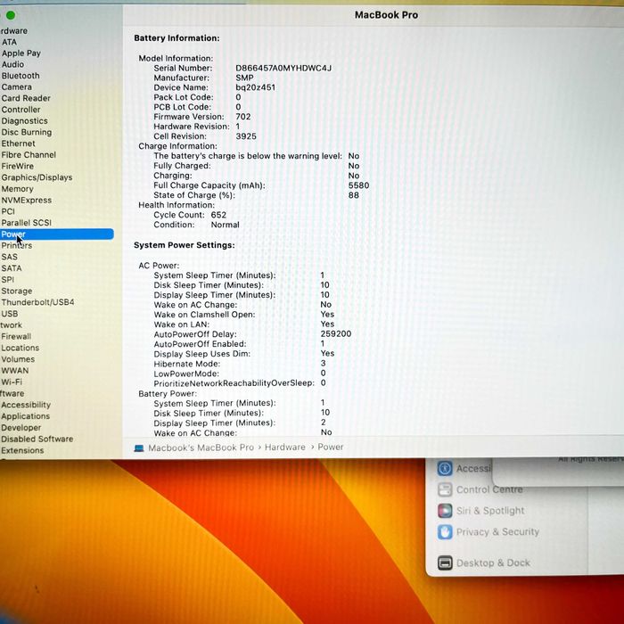Open Desktop & Dock label in Settings
624x624 pixels.
pyautogui.click(x=493, y=563)
